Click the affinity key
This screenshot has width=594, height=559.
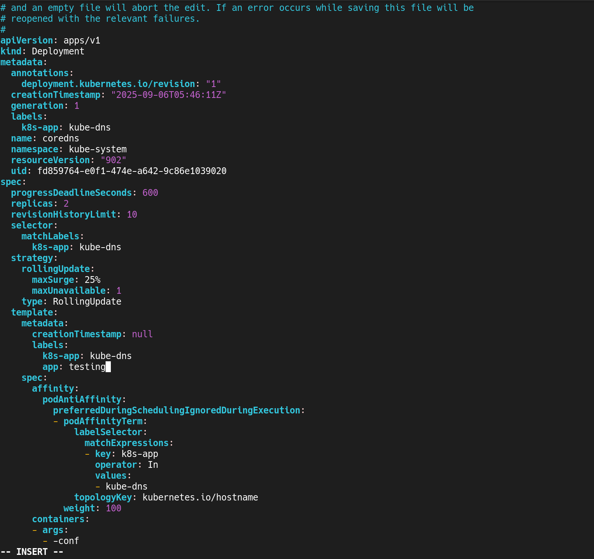[53, 389]
